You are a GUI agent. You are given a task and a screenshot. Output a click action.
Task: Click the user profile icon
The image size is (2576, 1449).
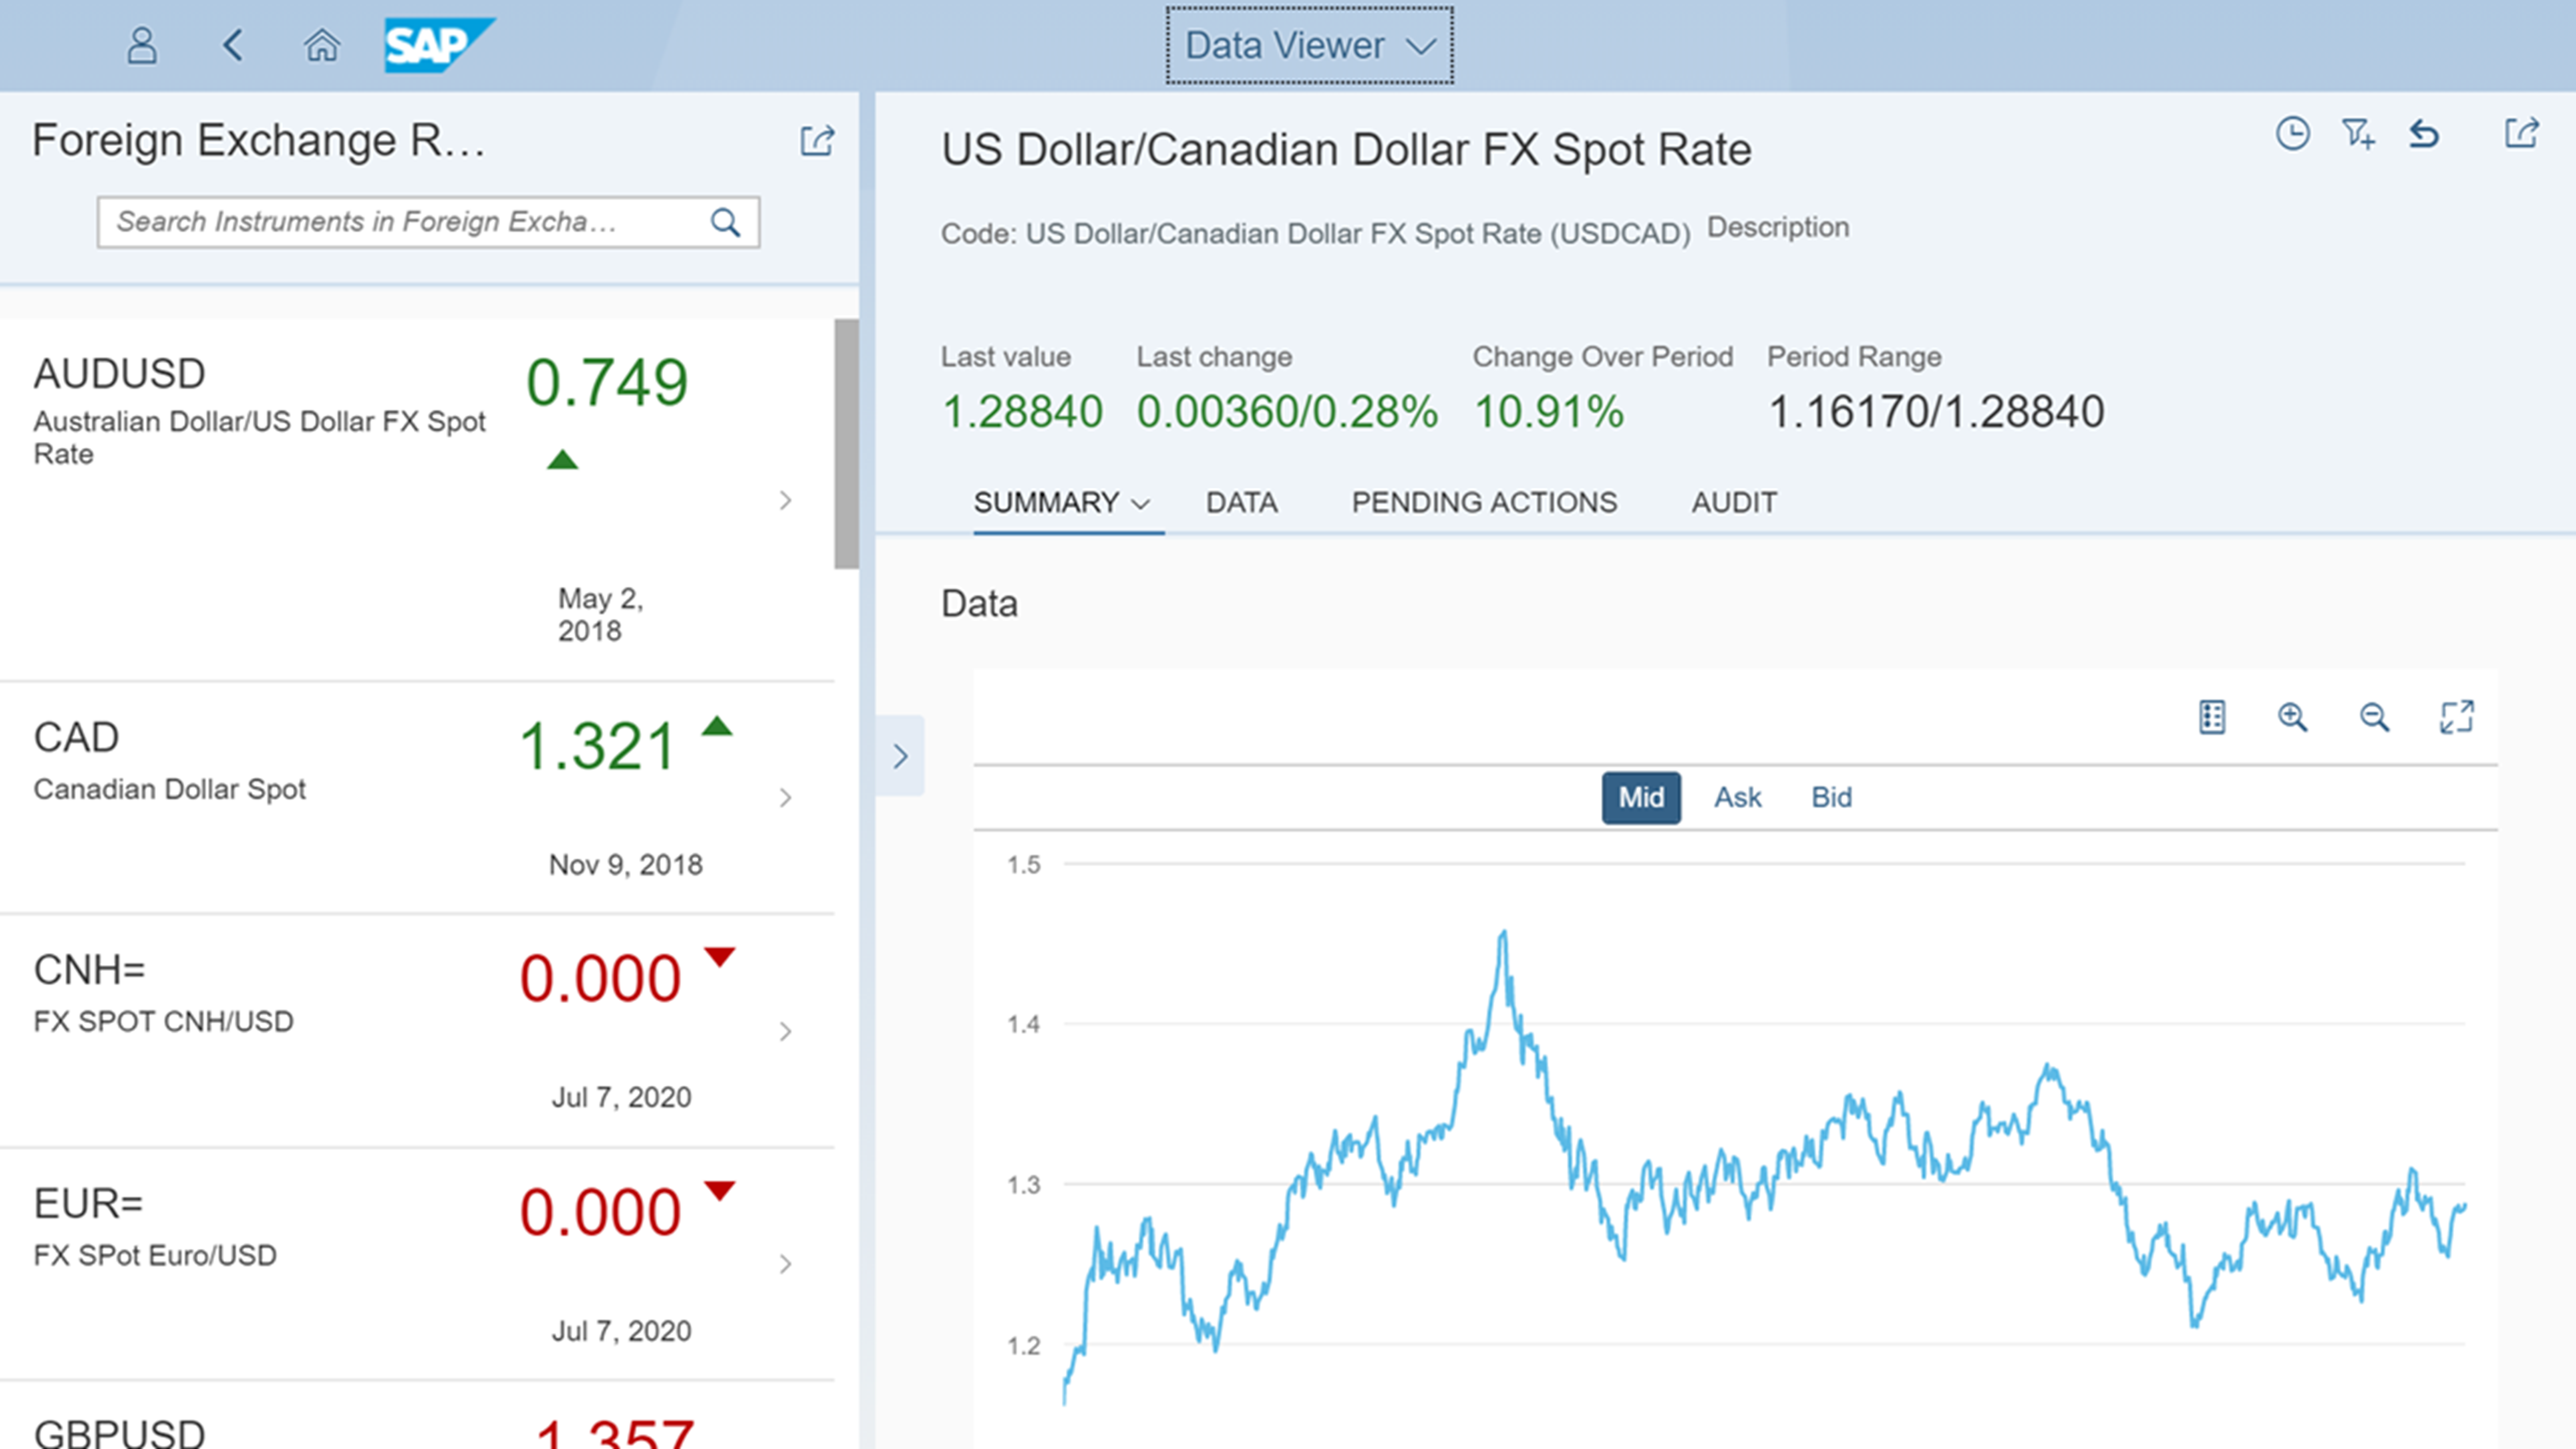coord(142,45)
